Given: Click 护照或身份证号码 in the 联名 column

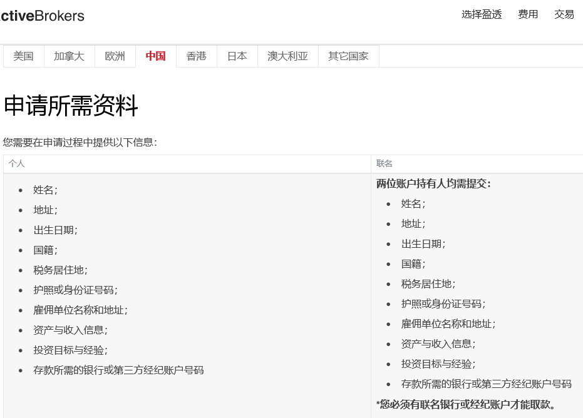Looking at the screenshot, I should (443, 304).
